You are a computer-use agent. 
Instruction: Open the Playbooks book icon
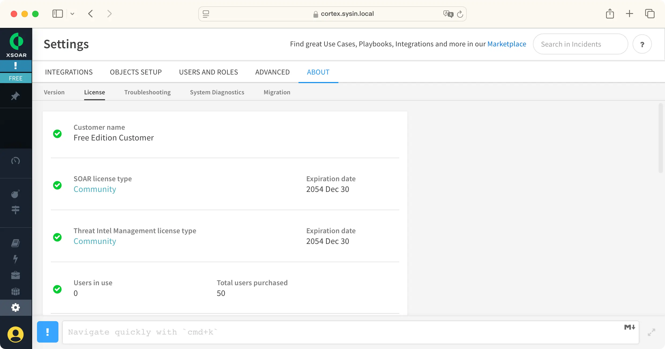[x=16, y=243]
